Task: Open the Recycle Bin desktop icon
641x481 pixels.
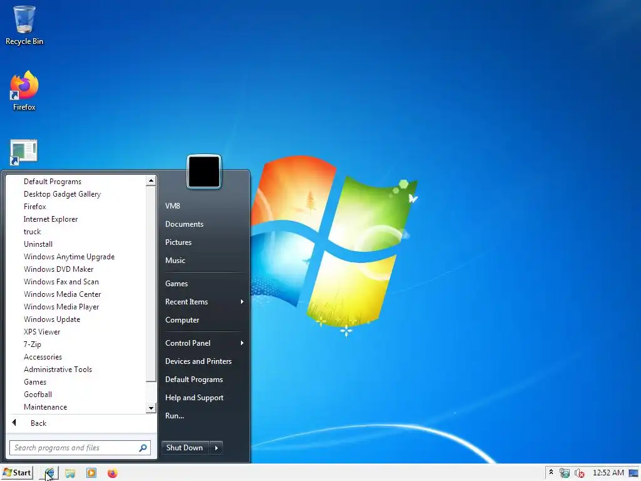Action: coord(24,24)
